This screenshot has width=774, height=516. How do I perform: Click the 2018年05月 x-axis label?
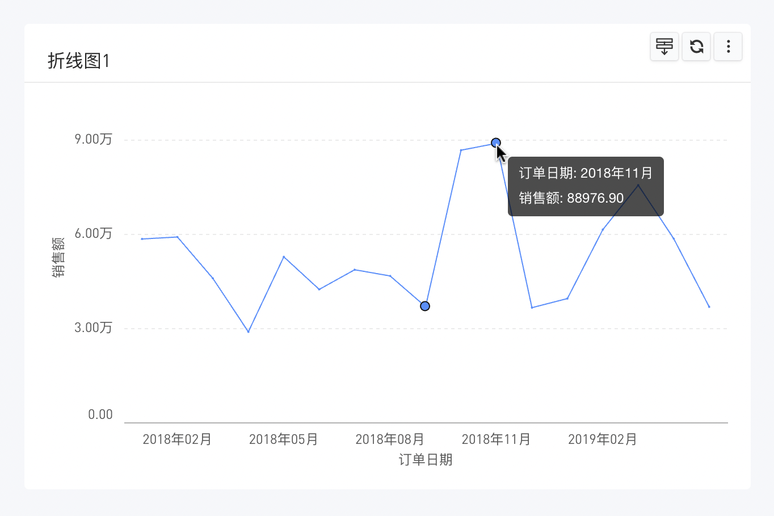tap(284, 439)
